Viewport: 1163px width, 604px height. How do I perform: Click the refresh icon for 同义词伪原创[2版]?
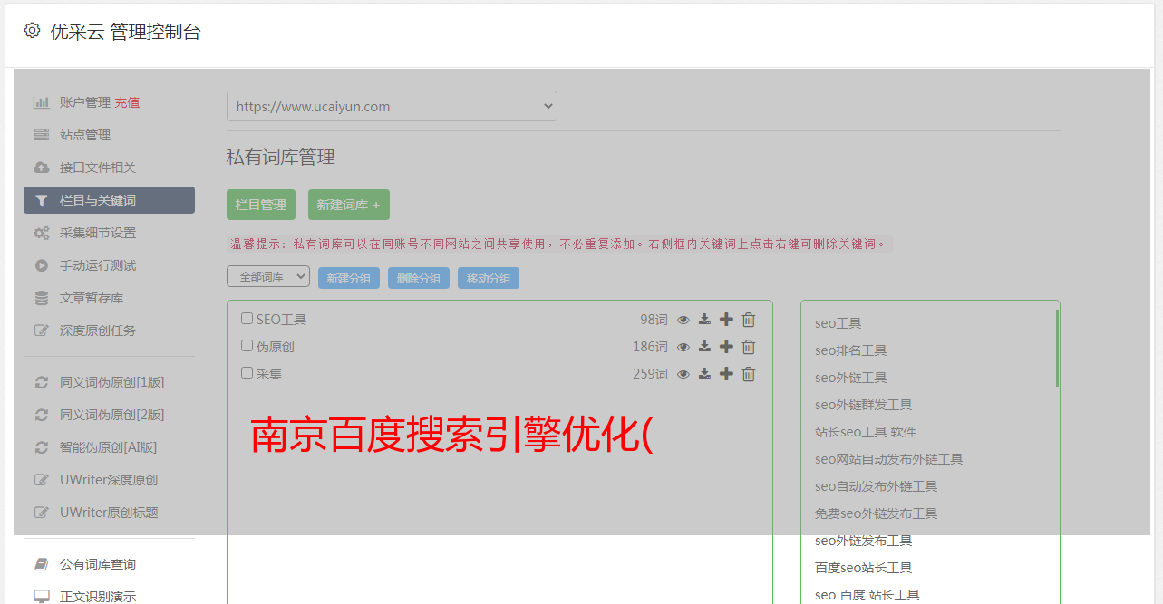(x=41, y=415)
